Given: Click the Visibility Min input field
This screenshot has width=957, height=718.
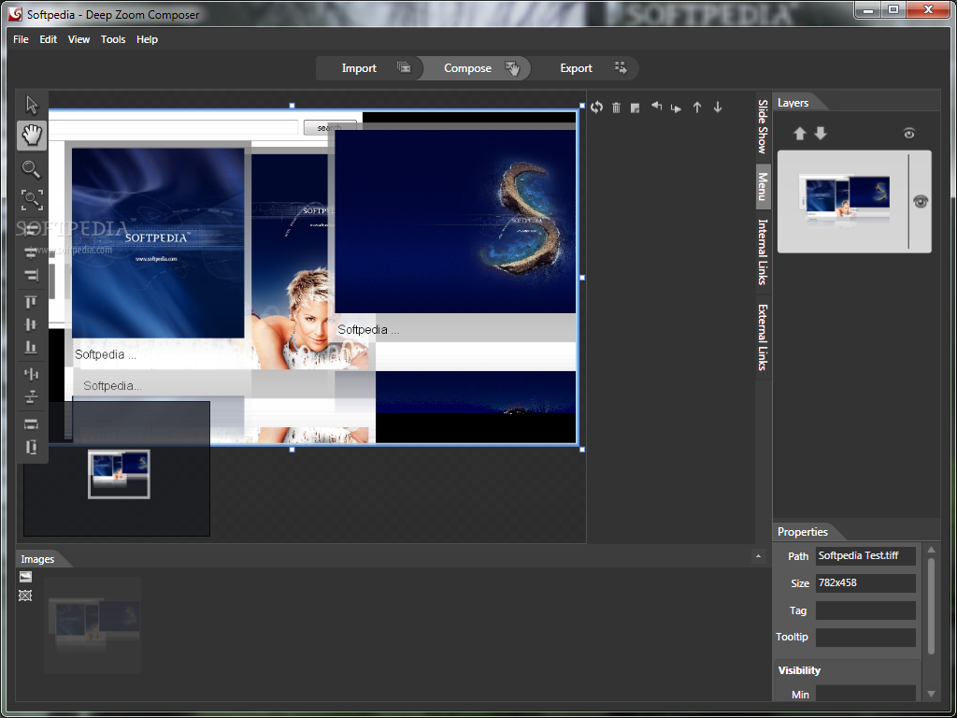Looking at the screenshot, I should pos(865,695).
